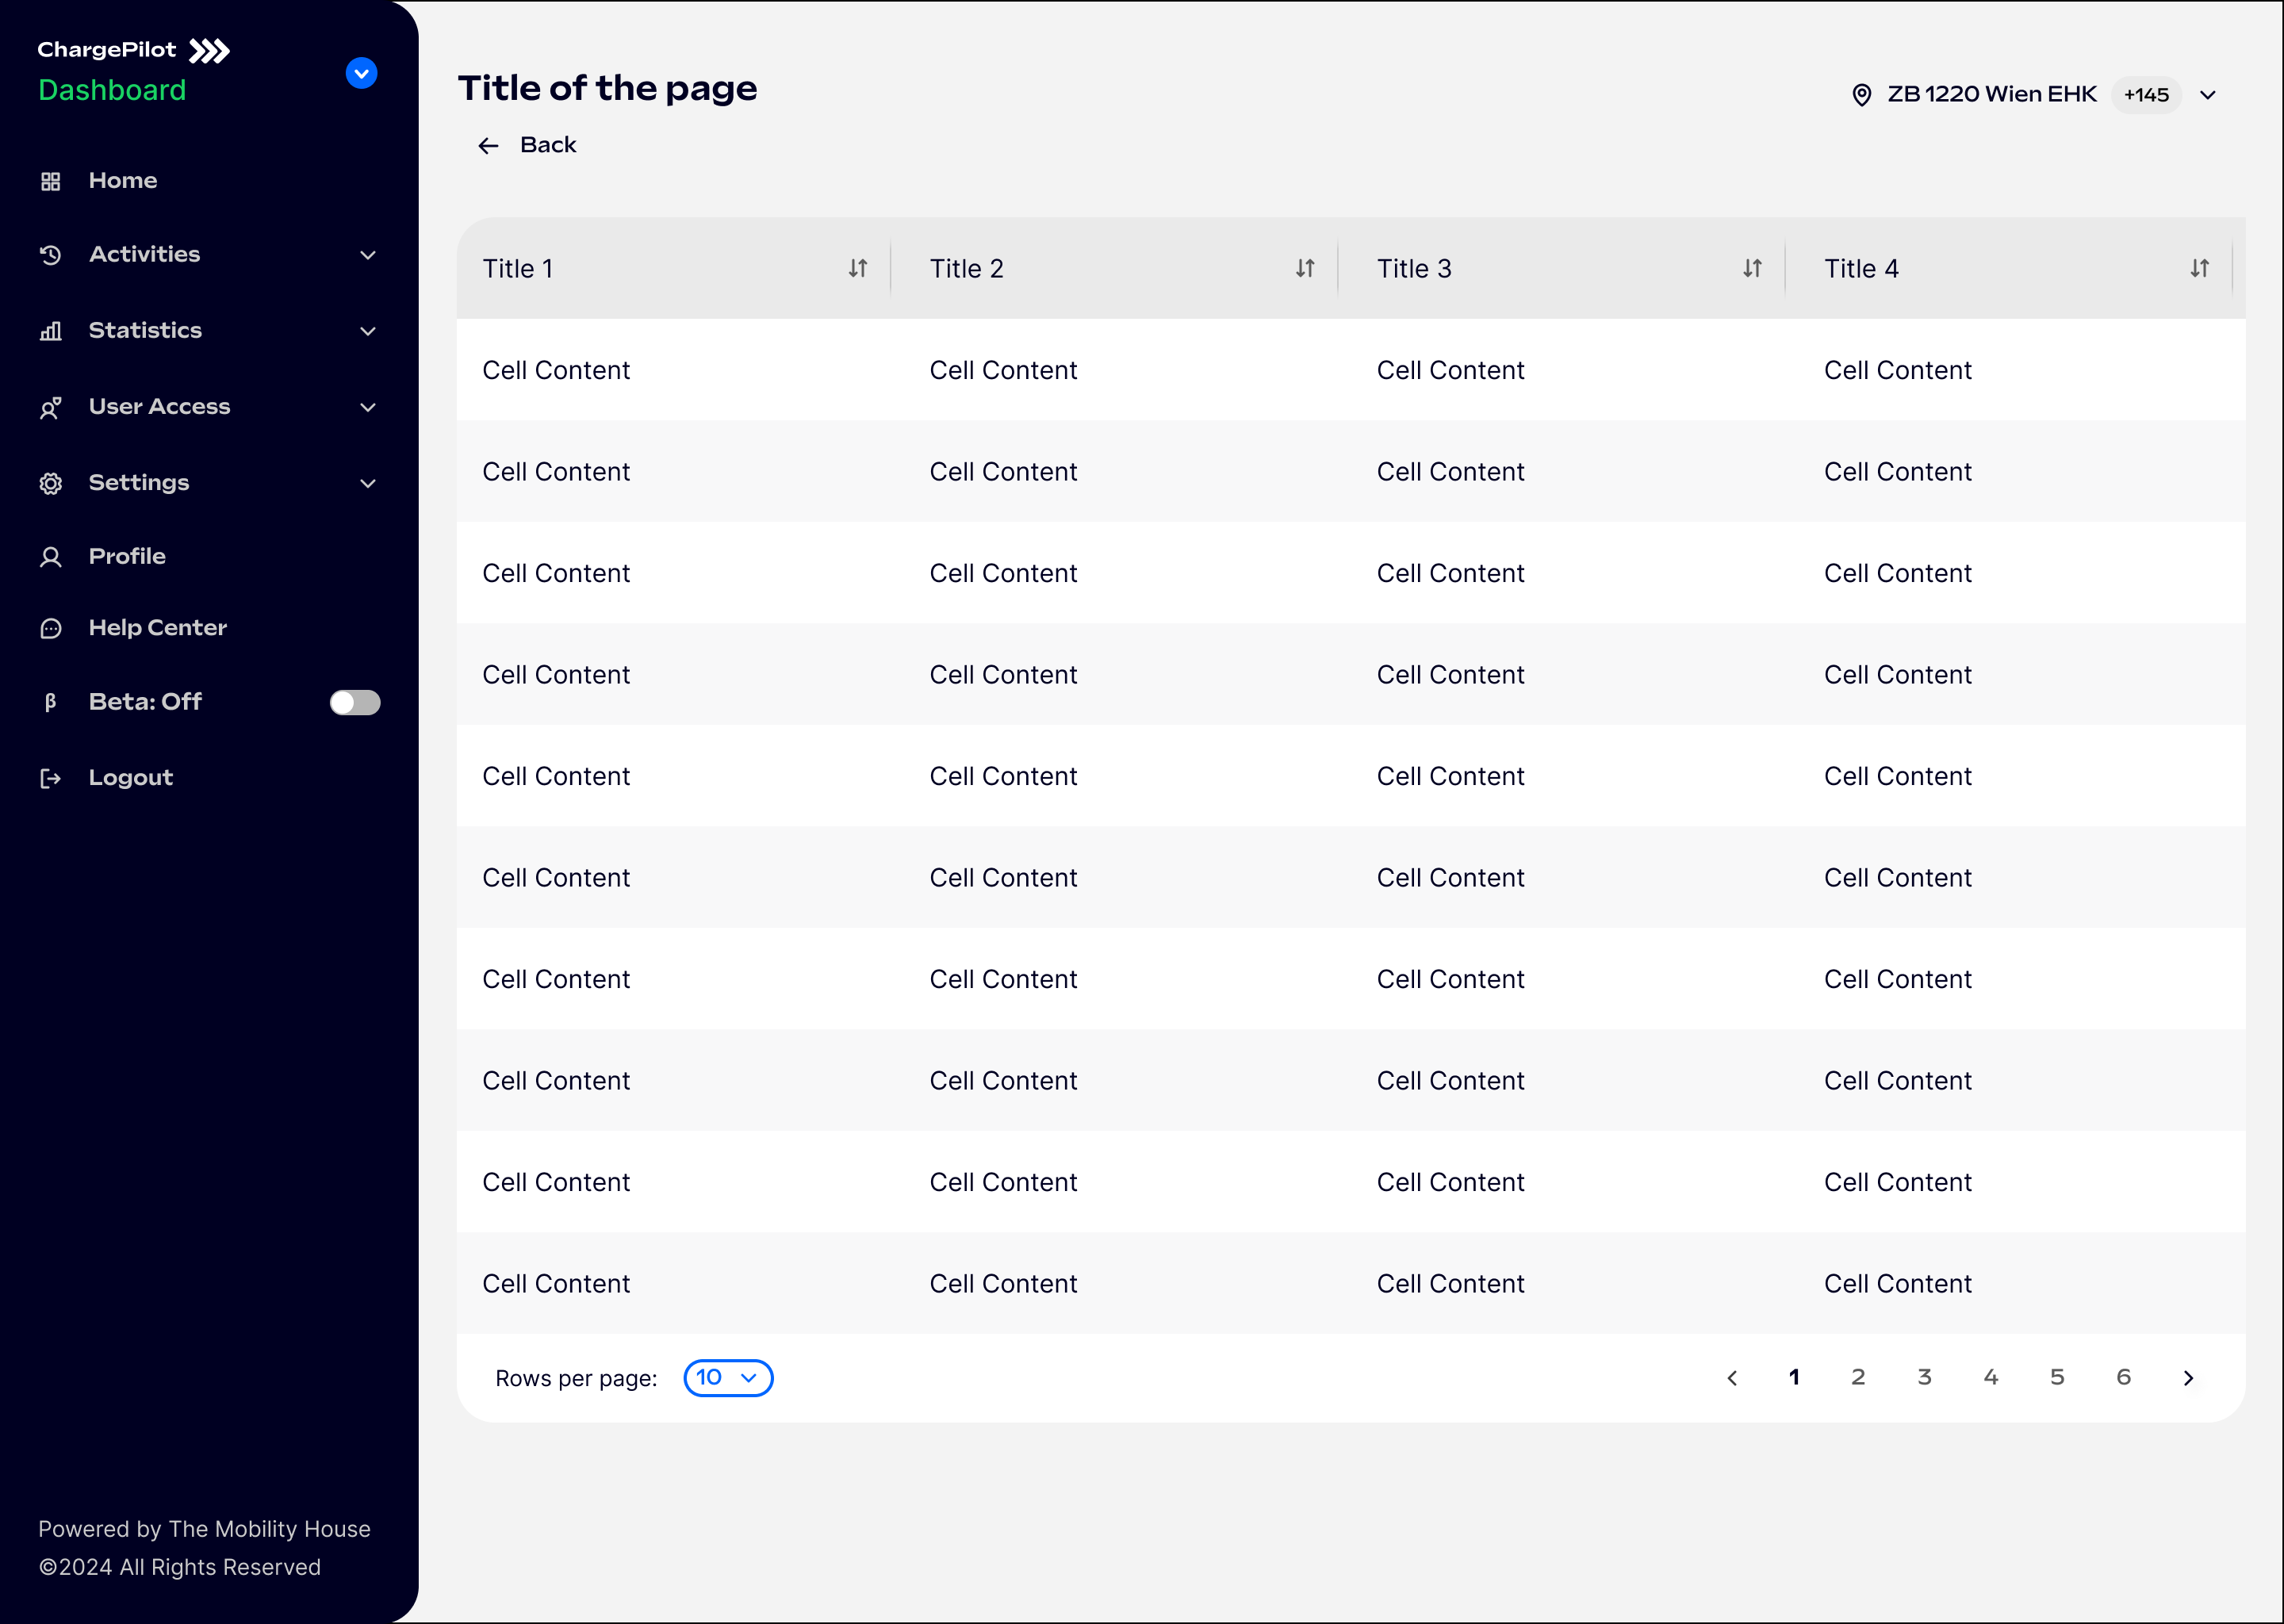Click the Back arrow icon
Image resolution: width=2284 pixels, height=1624 pixels.
pos(488,146)
